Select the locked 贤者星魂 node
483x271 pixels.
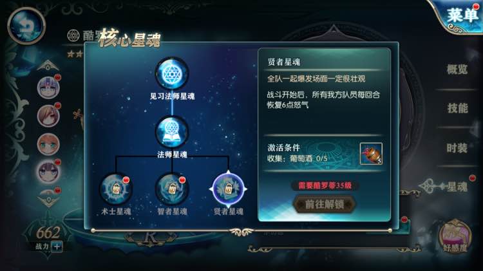228,189
